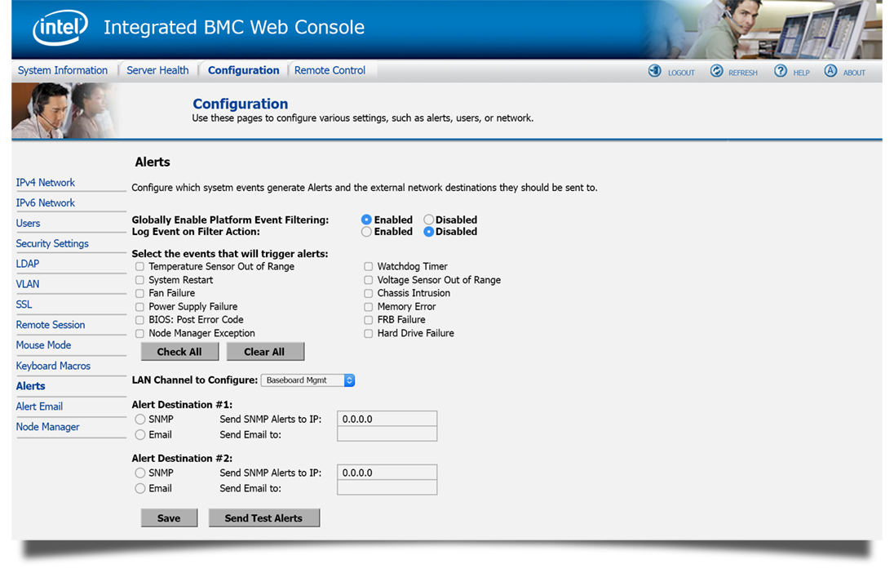Screen dimensions: 894x573
Task: Click the Check All button
Action: coord(179,351)
